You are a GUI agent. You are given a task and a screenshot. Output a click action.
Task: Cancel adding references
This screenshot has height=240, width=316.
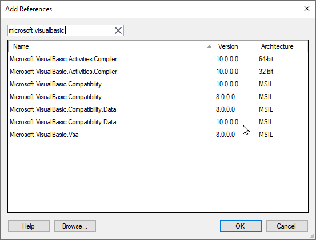point(287,226)
